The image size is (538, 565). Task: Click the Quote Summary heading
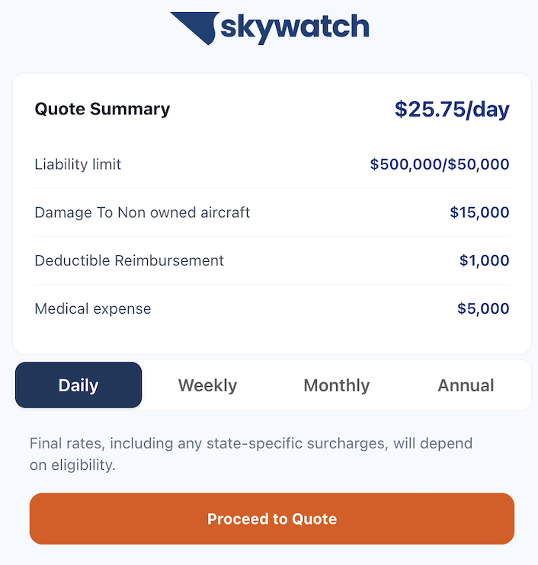pos(102,109)
